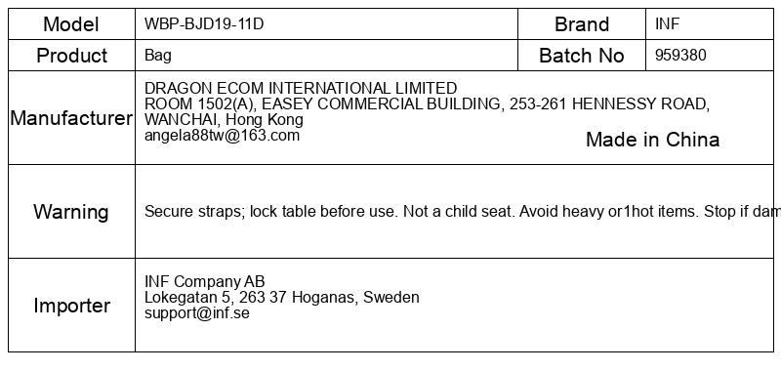781x371 pixels.
Task: Select the Secure straps warning text
Action: coord(462,212)
